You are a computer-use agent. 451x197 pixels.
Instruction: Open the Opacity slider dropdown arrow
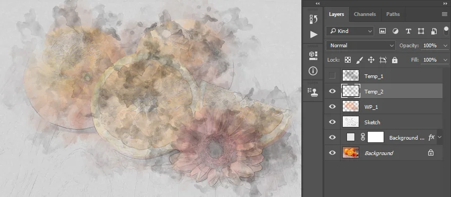click(x=446, y=46)
